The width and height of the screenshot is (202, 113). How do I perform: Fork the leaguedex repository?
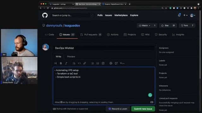pyautogui.click(x=184, y=26)
